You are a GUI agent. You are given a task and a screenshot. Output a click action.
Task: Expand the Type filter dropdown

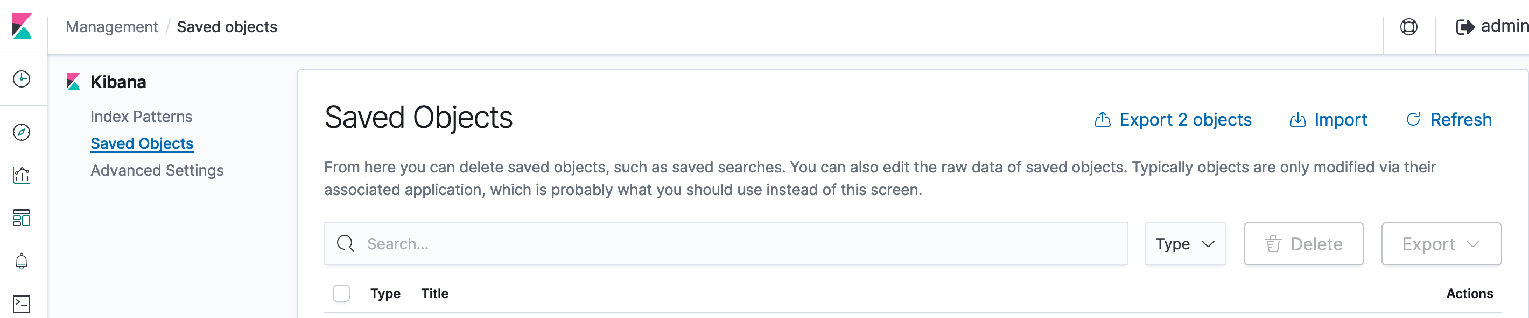click(x=1186, y=244)
